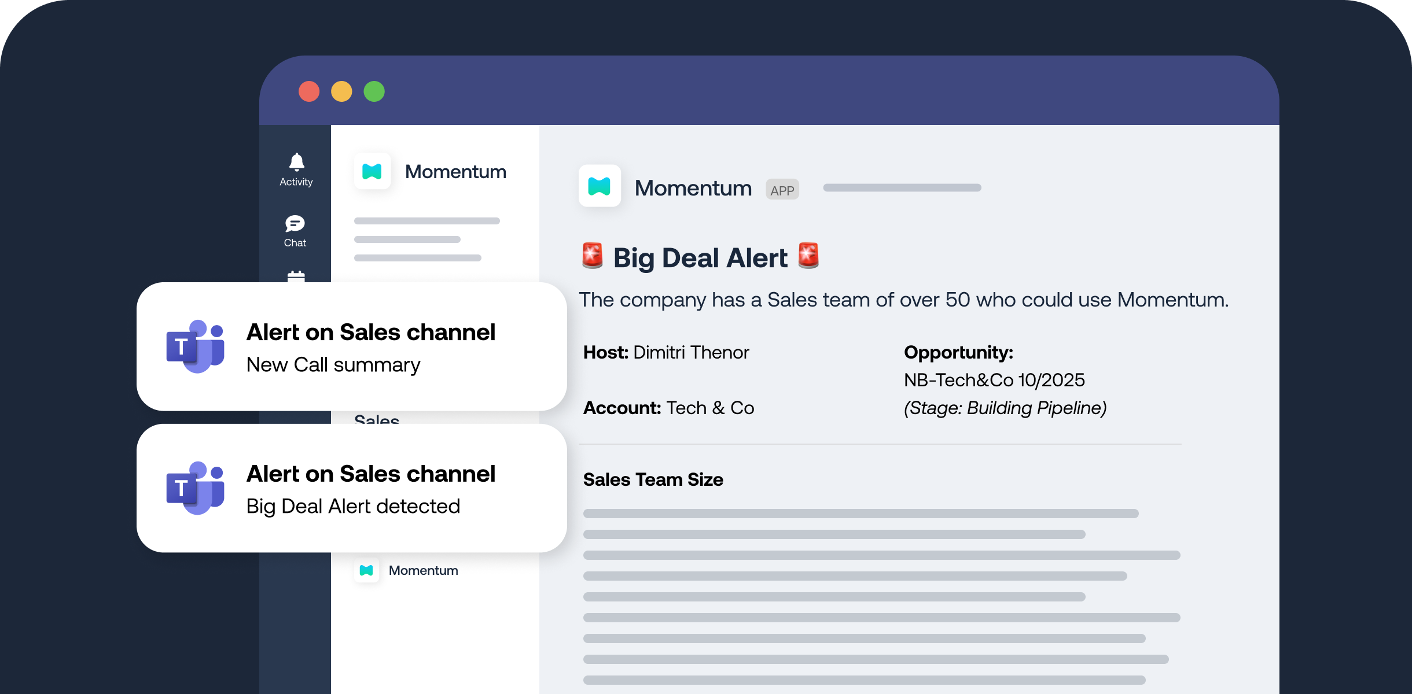
Task: Click Momentum title in sidebar header
Action: click(x=456, y=172)
